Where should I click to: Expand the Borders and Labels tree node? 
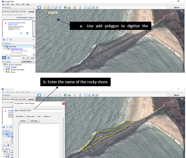tap(4, 69)
